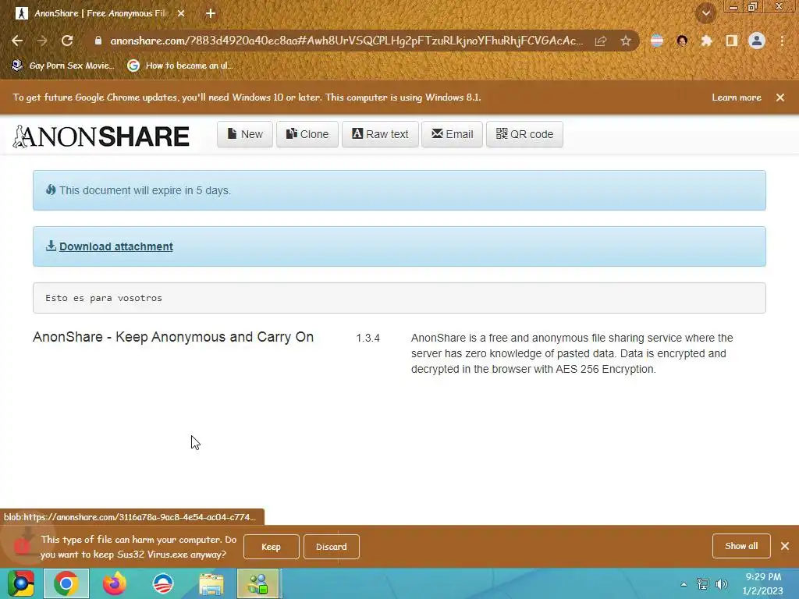The height and width of the screenshot is (599, 799).
Task: Click the version number 1.3.4
Action: point(368,338)
